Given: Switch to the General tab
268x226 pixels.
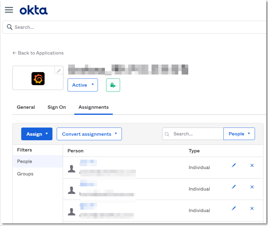Looking at the screenshot, I should point(26,107).
